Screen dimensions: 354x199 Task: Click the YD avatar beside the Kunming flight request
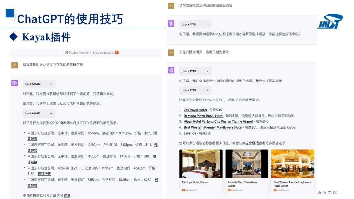(x=15, y=65)
